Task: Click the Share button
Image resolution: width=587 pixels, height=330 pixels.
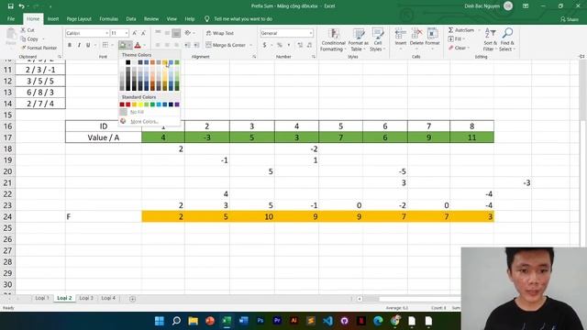Action: tap(569, 19)
